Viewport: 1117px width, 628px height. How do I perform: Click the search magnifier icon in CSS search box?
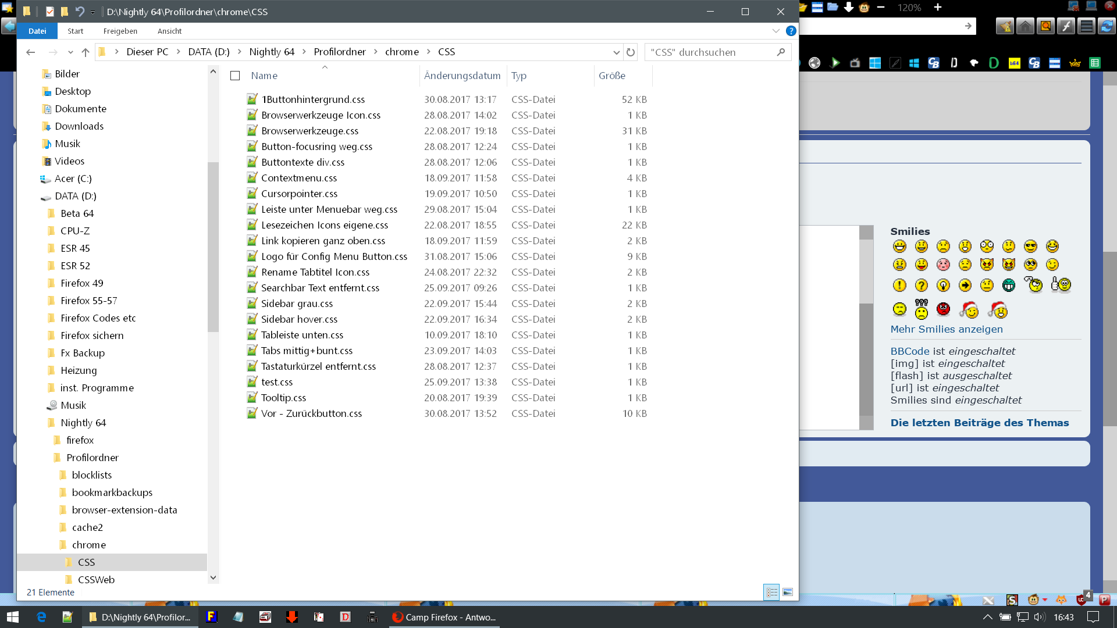[x=781, y=52]
